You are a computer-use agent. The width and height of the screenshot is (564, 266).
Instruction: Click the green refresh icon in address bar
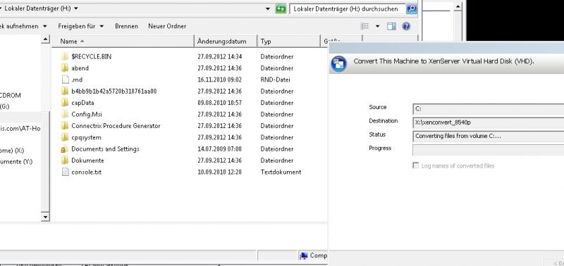281,9
